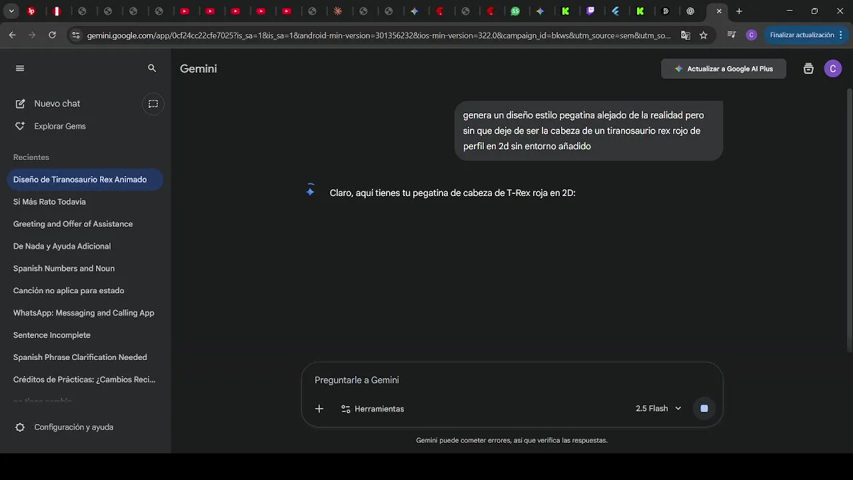The height and width of the screenshot is (480, 853).
Task: Click the page vertical scrollbar
Action: coord(849,220)
